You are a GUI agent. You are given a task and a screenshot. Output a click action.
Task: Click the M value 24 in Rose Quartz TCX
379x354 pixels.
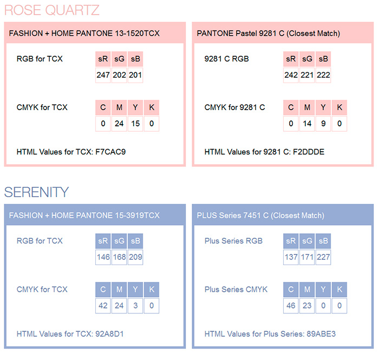(119, 124)
